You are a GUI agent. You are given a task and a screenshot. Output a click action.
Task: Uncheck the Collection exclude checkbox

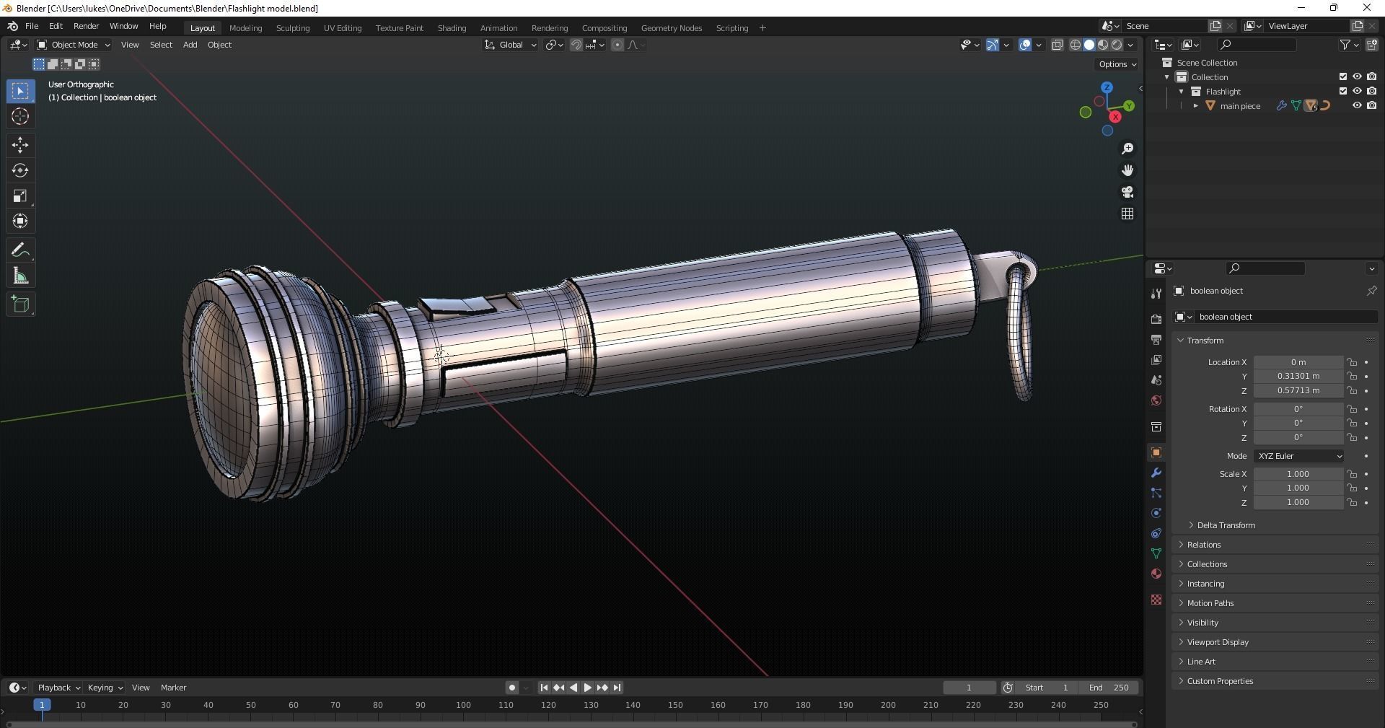[x=1342, y=76]
